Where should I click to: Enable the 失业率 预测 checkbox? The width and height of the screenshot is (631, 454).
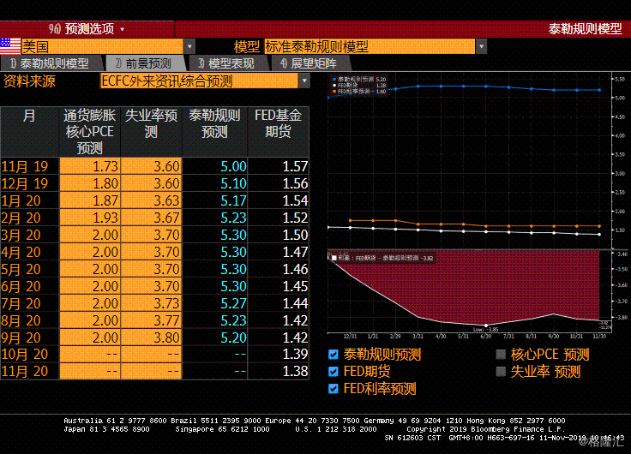point(501,372)
